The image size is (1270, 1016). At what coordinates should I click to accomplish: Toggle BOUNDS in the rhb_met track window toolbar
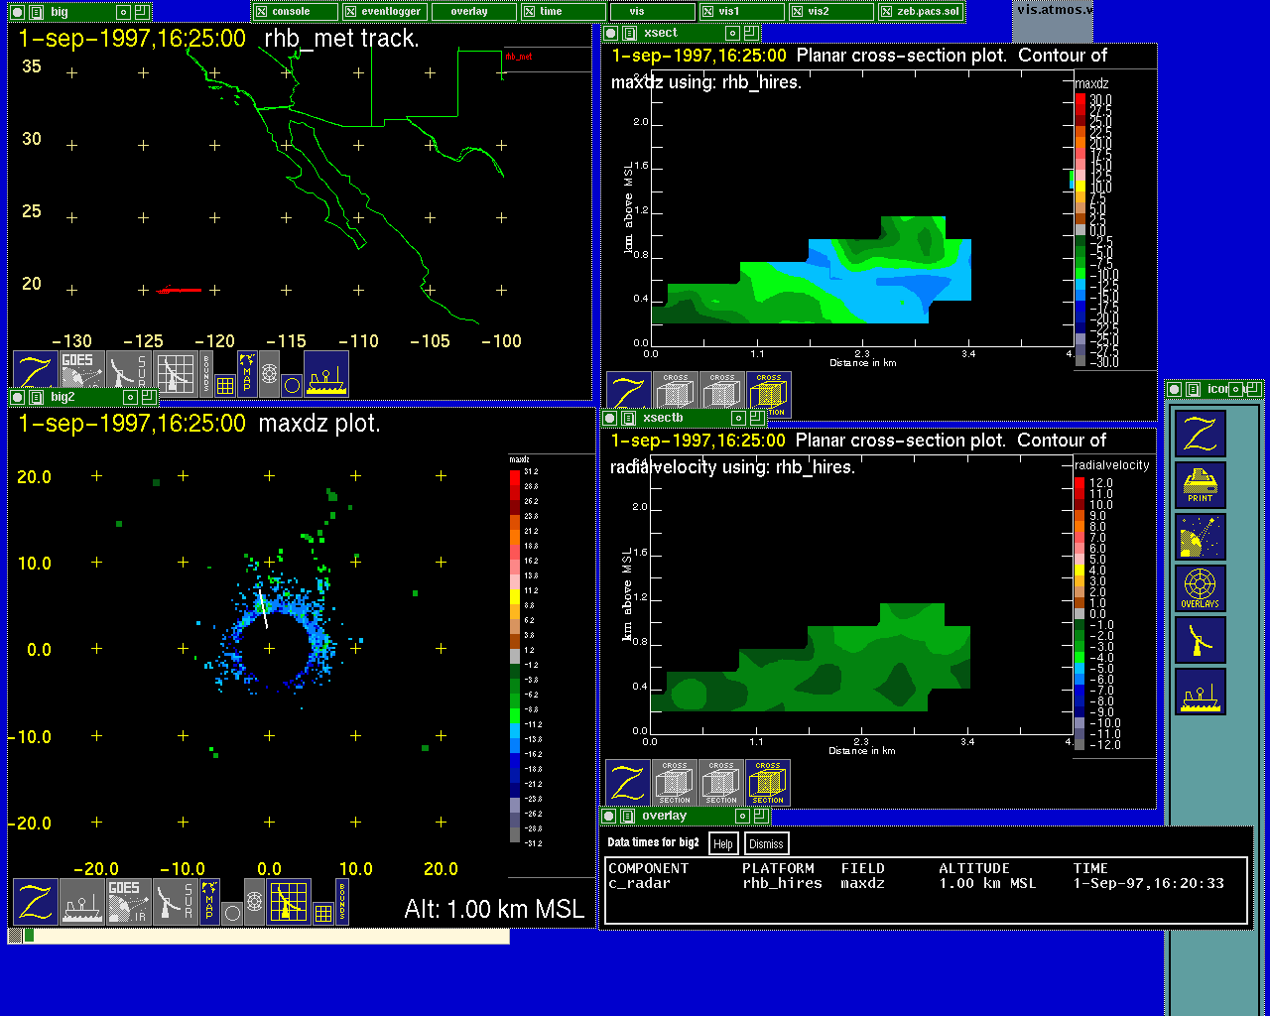tap(206, 370)
